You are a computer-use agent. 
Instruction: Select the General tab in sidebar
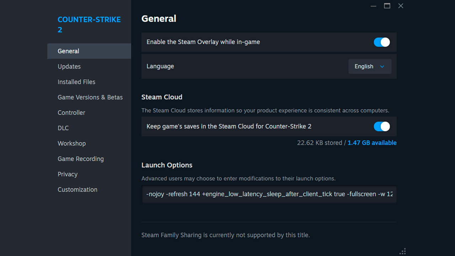tap(89, 51)
